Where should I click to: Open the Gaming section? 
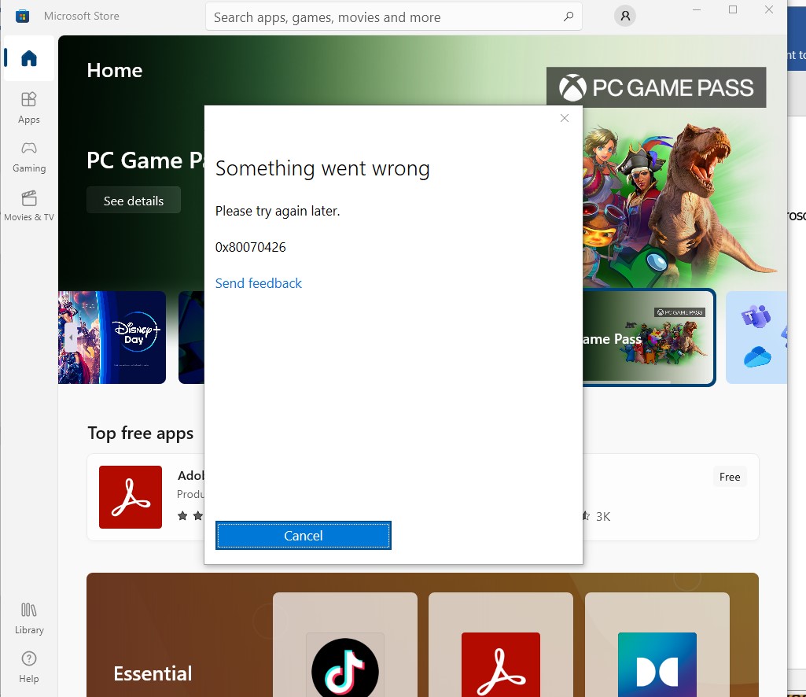tap(29, 156)
